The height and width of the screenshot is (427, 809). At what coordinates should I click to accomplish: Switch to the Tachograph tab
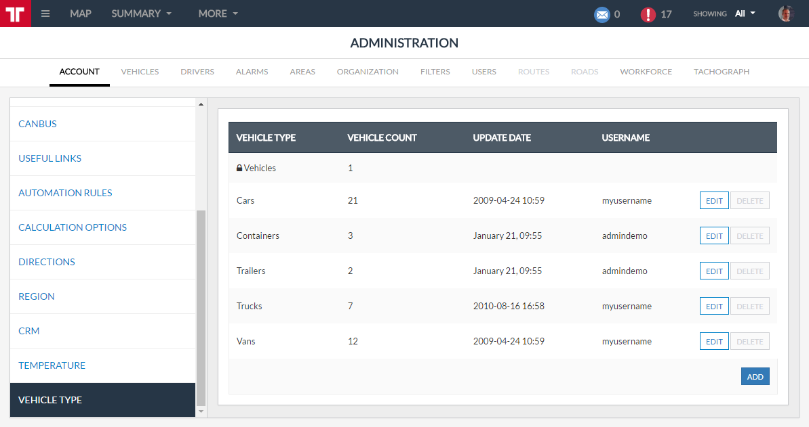722,72
